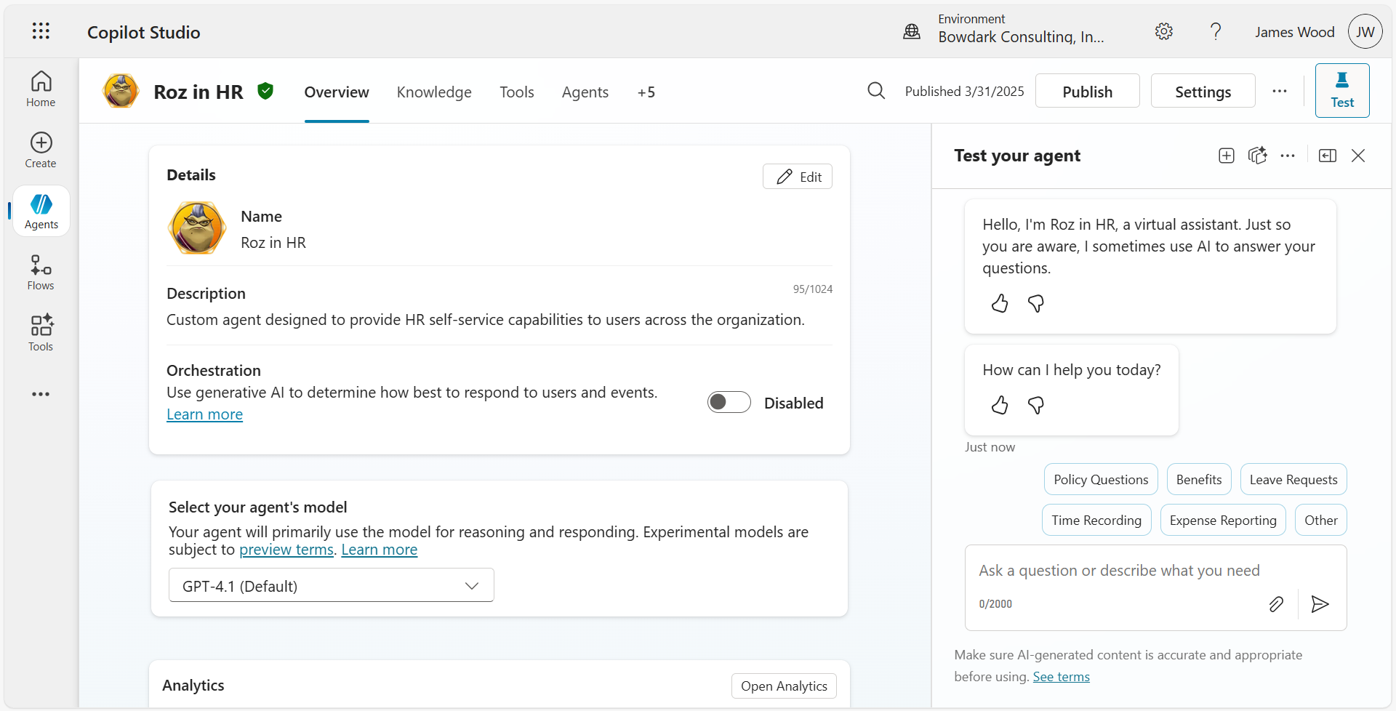Select Agents in the left sidebar
Image resolution: width=1396 pixels, height=711 pixels.
(41, 211)
